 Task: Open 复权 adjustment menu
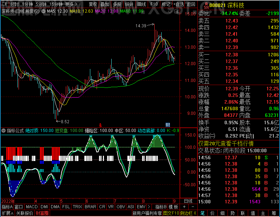[x=93, y=4]
